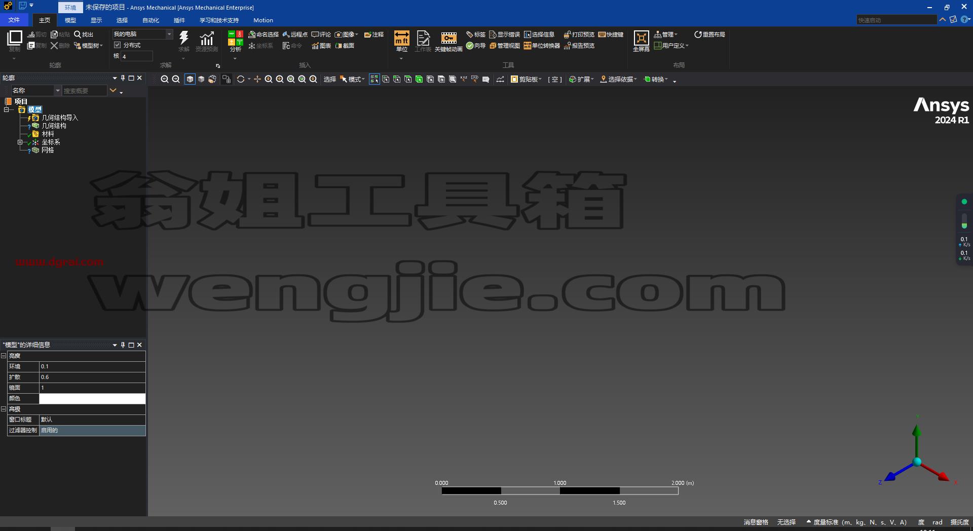
Task: Collapse the 亮度 details section
Action: (x=4, y=356)
